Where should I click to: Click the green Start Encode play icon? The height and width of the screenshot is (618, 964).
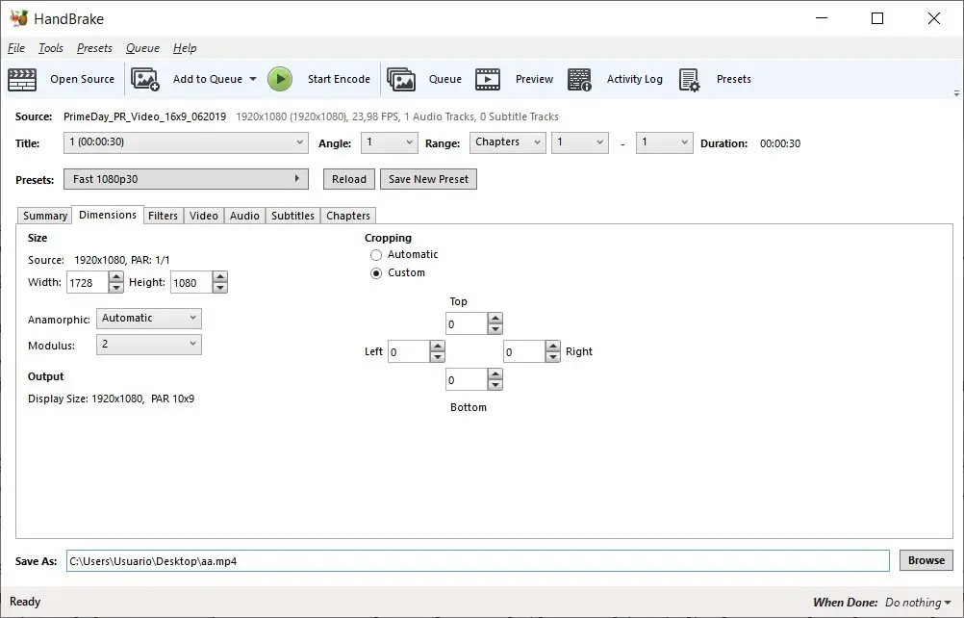[x=280, y=79]
